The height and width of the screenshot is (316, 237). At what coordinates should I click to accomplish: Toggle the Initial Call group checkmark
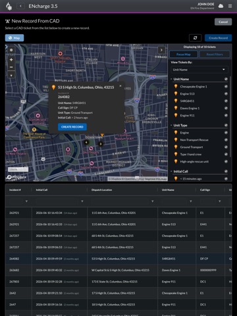226,171
